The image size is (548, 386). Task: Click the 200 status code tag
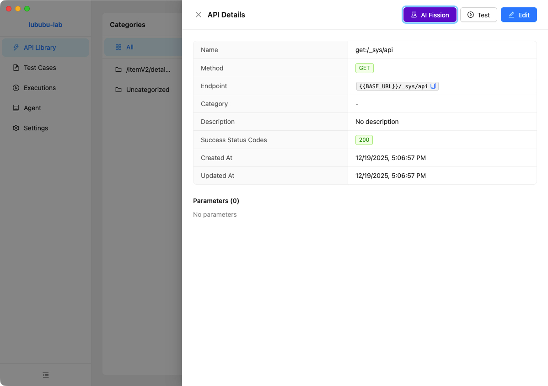(364, 140)
